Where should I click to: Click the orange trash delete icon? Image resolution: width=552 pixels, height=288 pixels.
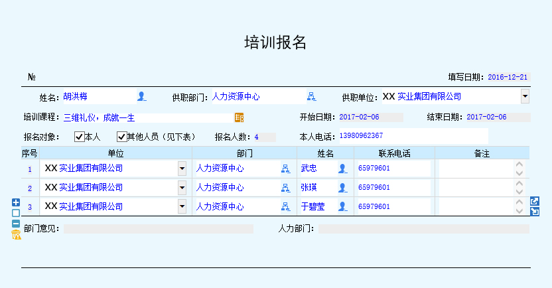pos(16,234)
